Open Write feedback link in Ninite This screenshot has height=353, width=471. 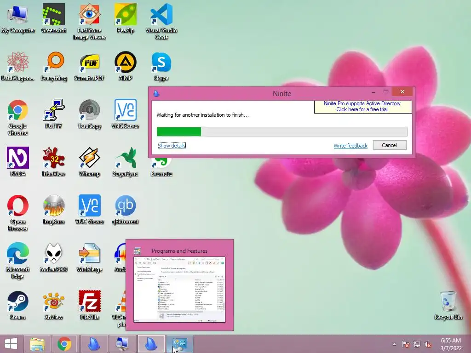pos(350,146)
